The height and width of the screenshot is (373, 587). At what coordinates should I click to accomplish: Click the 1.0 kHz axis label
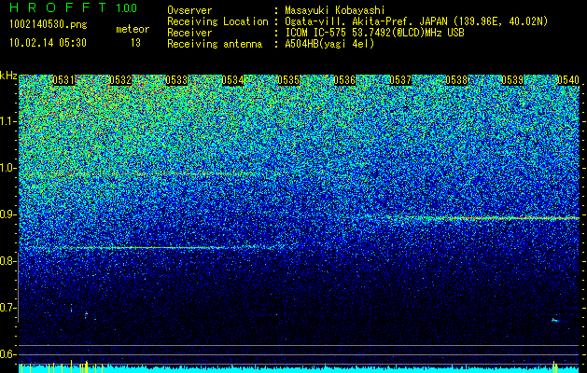pos(8,168)
